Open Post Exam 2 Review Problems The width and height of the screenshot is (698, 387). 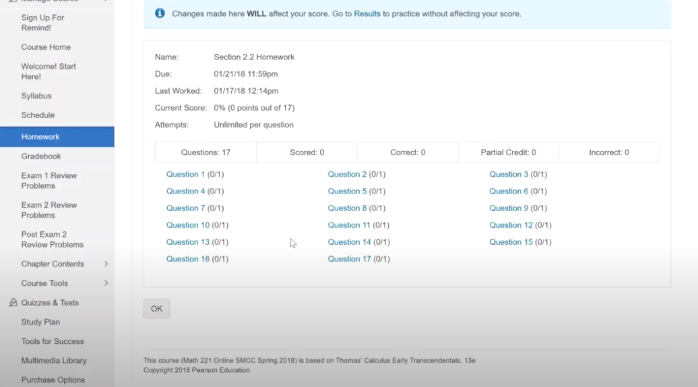pyautogui.click(x=52, y=239)
